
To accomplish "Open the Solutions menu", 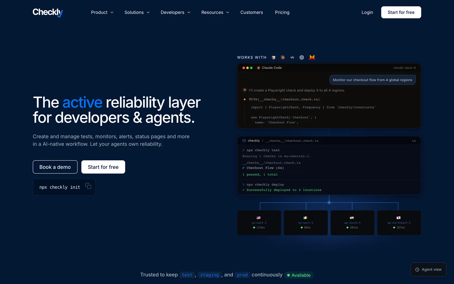I will tap(137, 12).
